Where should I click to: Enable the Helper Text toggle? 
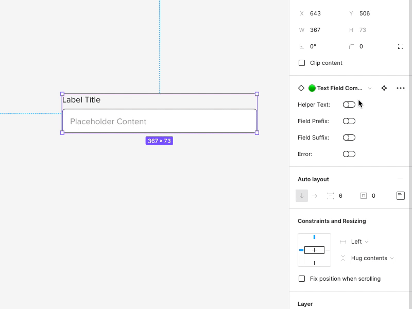coord(349,104)
